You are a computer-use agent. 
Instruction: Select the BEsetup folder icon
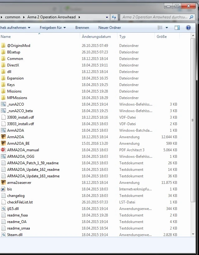3,52
